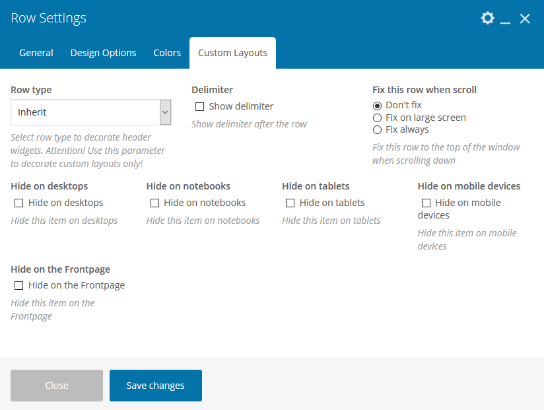Enable the Show delimiter checkbox
This screenshot has width=544, height=410.
tap(199, 106)
